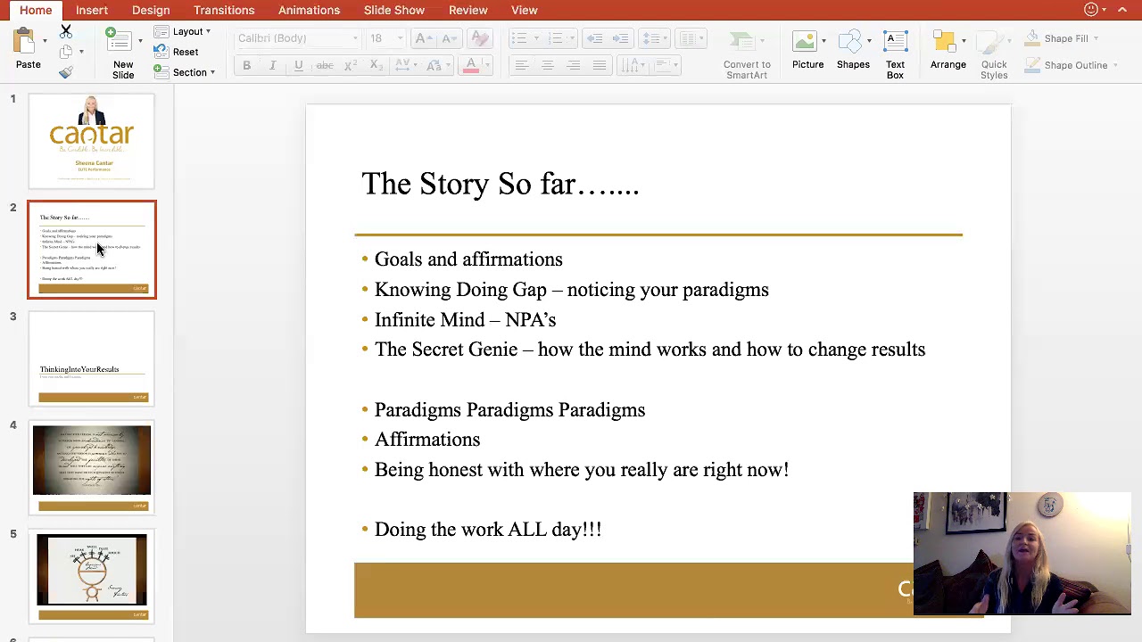Select the Format Painter brush icon

(x=65, y=72)
